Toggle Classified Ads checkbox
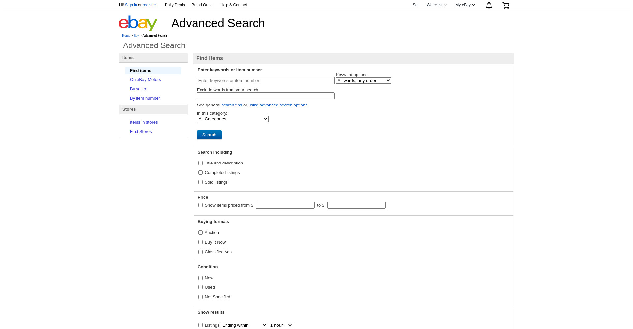633x329 pixels. click(x=200, y=252)
